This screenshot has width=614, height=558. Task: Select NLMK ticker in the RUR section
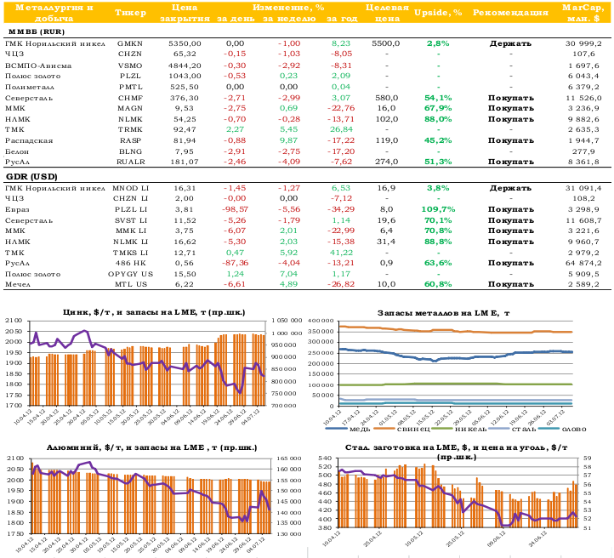point(130,119)
